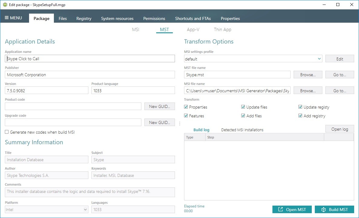Screen dimensions: 359x218
Task: Switch to the Registry tab
Action: pos(84,18)
